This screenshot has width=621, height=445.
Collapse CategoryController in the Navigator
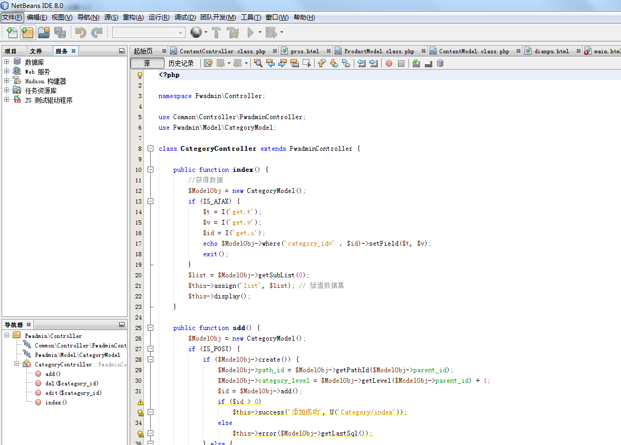[17, 364]
